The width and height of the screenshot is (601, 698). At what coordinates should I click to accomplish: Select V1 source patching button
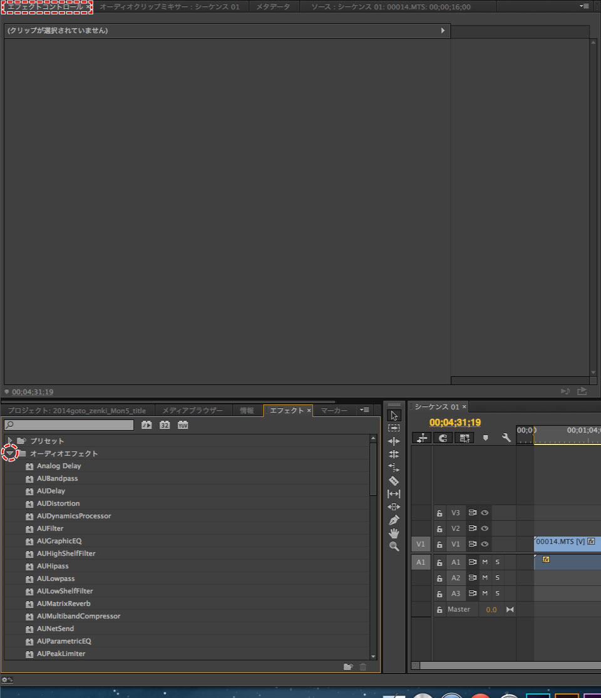[x=421, y=544]
